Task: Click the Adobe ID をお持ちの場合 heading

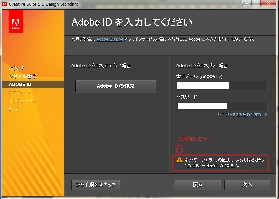Action: pyautogui.click(x=202, y=66)
